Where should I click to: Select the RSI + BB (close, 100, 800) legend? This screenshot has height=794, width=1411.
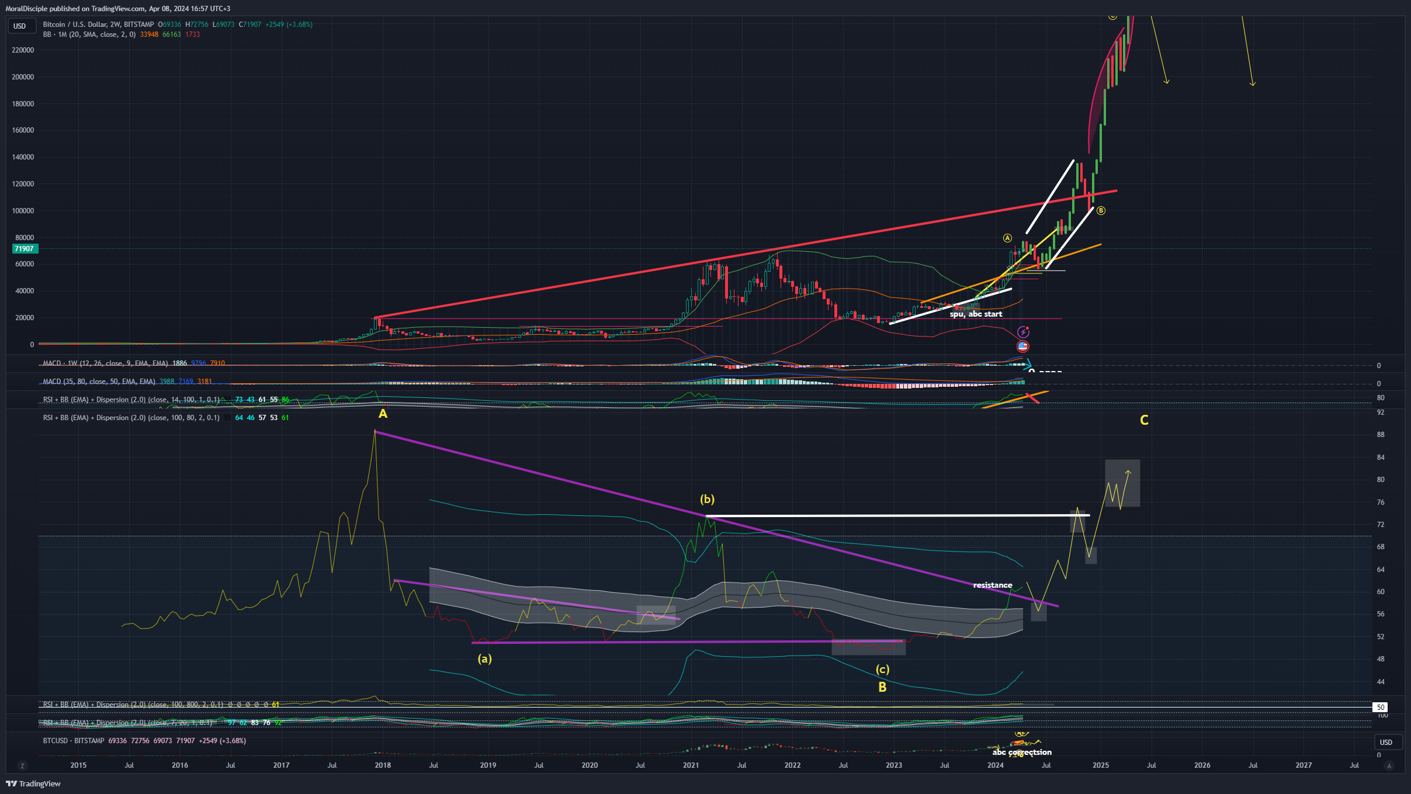pyautogui.click(x=133, y=705)
